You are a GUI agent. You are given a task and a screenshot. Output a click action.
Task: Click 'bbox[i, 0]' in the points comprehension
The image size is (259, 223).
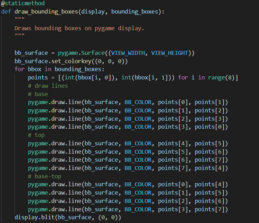[x=95, y=78]
